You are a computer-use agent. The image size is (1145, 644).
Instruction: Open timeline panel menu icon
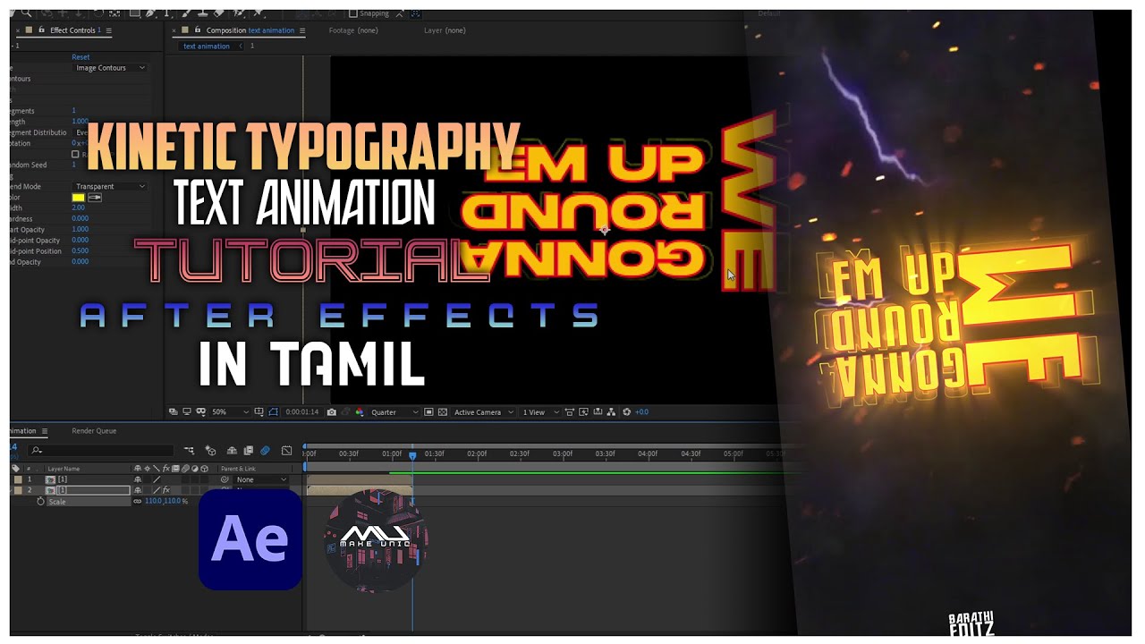pos(45,431)
